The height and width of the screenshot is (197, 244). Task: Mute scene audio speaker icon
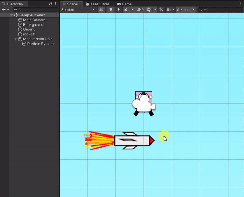118,10
